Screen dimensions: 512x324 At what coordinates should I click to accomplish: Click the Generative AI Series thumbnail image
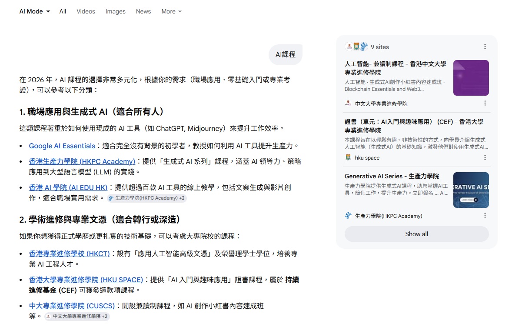[x=471, y=190]
